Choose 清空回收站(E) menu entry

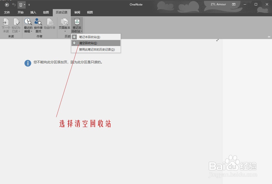pyautogui.click(x=96, y=43)
